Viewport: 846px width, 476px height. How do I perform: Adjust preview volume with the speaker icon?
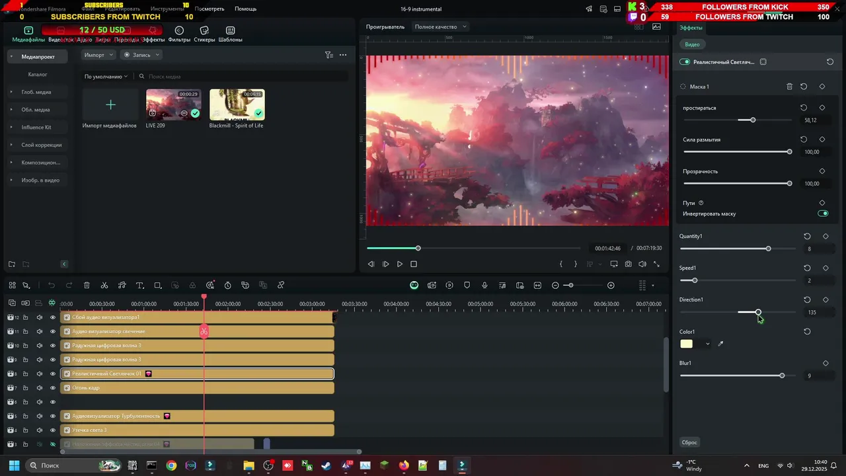click(x=642, y=264)
